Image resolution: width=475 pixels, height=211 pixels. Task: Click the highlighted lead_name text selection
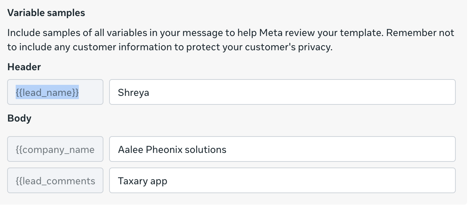pyautogui.click(x=47, y=92)
